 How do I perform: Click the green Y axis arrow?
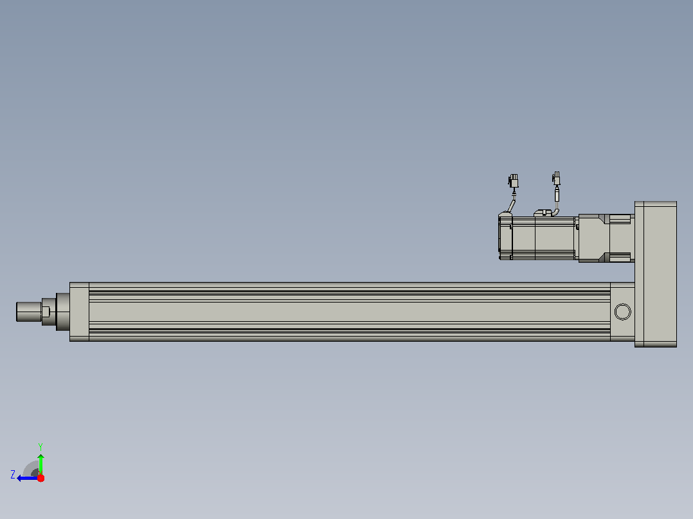40,464
